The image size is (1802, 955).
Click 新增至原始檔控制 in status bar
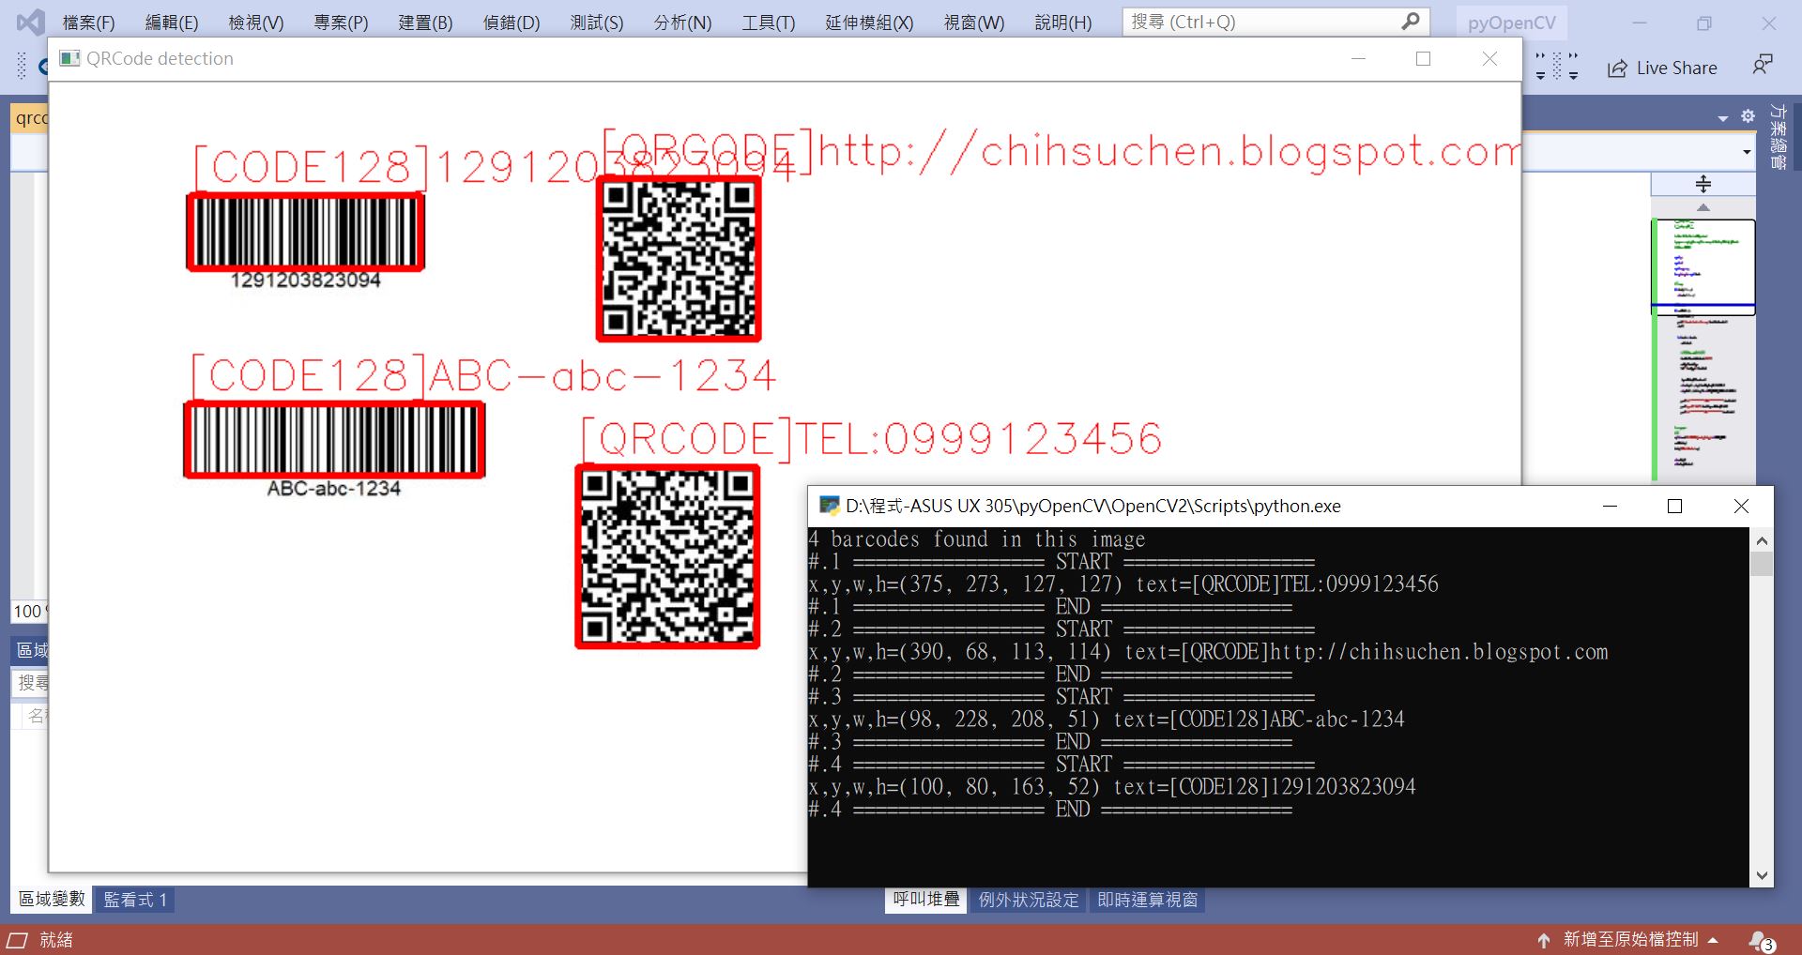point(1630,939)
